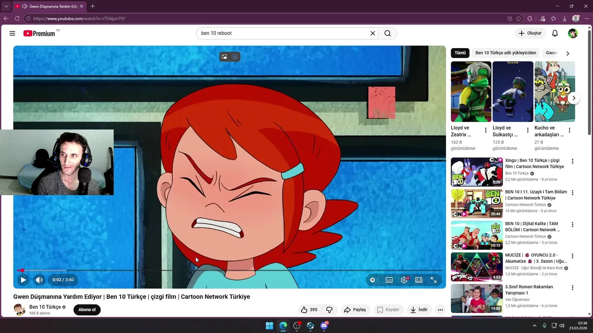Open browser extensions puzzle icon

click(x=530, y=18)
